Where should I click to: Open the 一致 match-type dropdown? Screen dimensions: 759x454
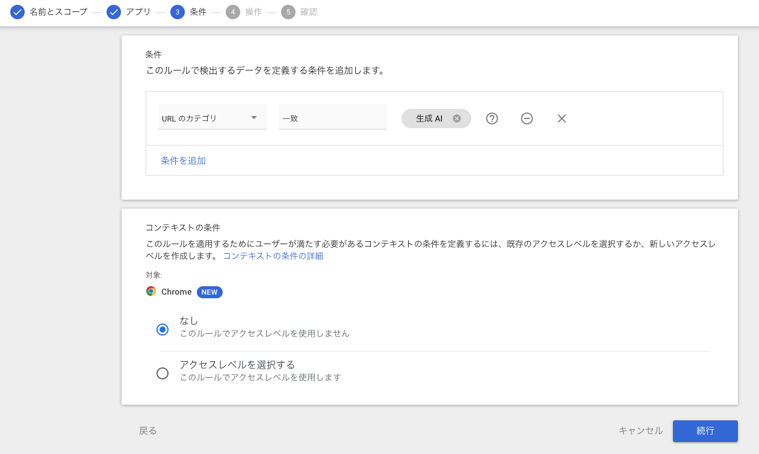(332, 117)
